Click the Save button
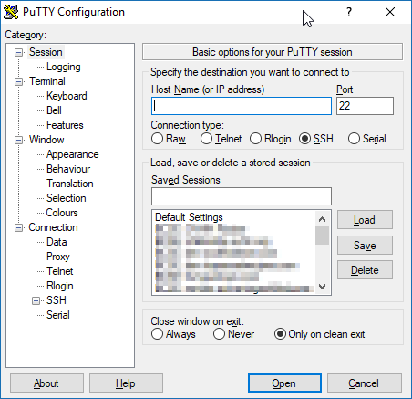 click(x=365, y=246)
